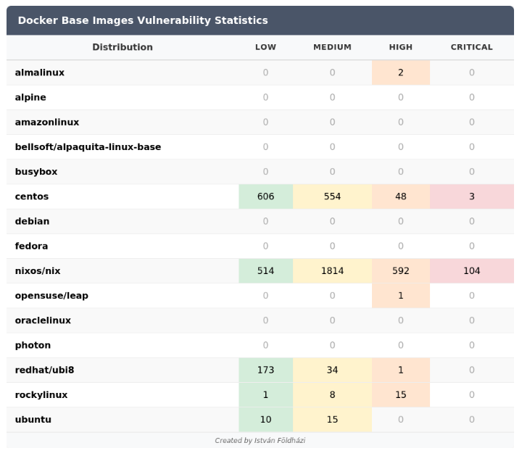Click ubuntu MEDIUM value 15
522x456 pixels.
332,420
